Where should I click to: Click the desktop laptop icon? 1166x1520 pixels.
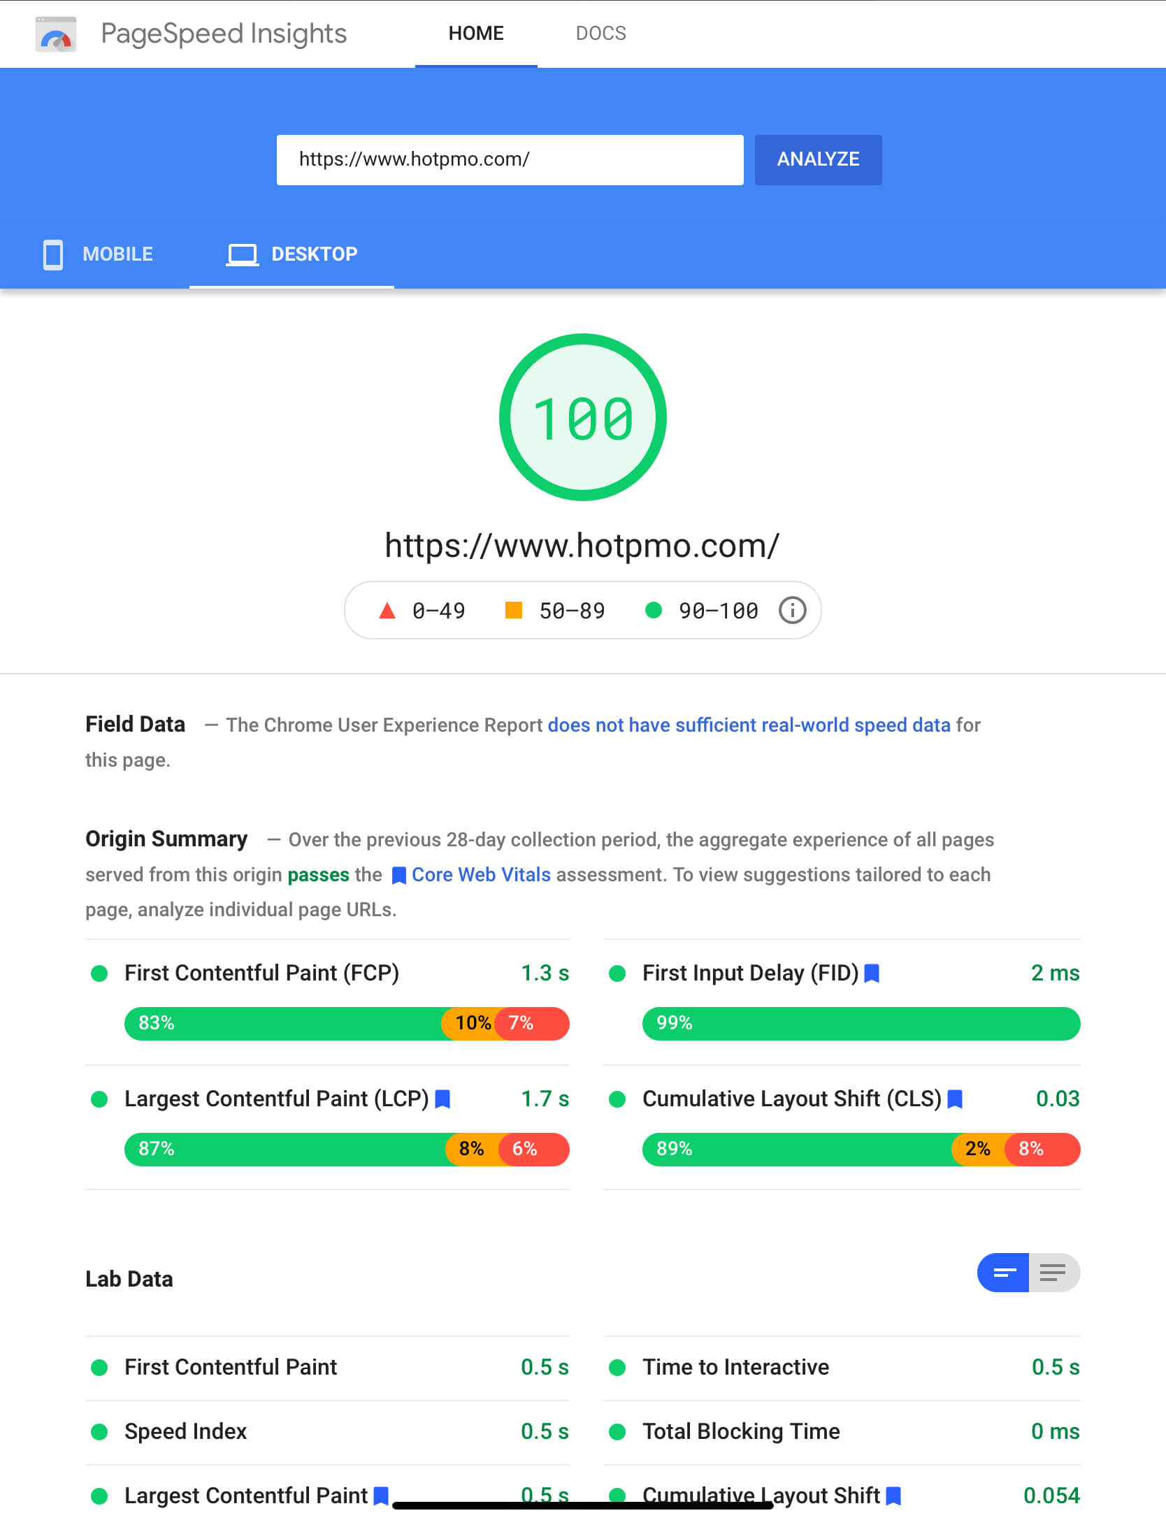(x=242, y=254)
